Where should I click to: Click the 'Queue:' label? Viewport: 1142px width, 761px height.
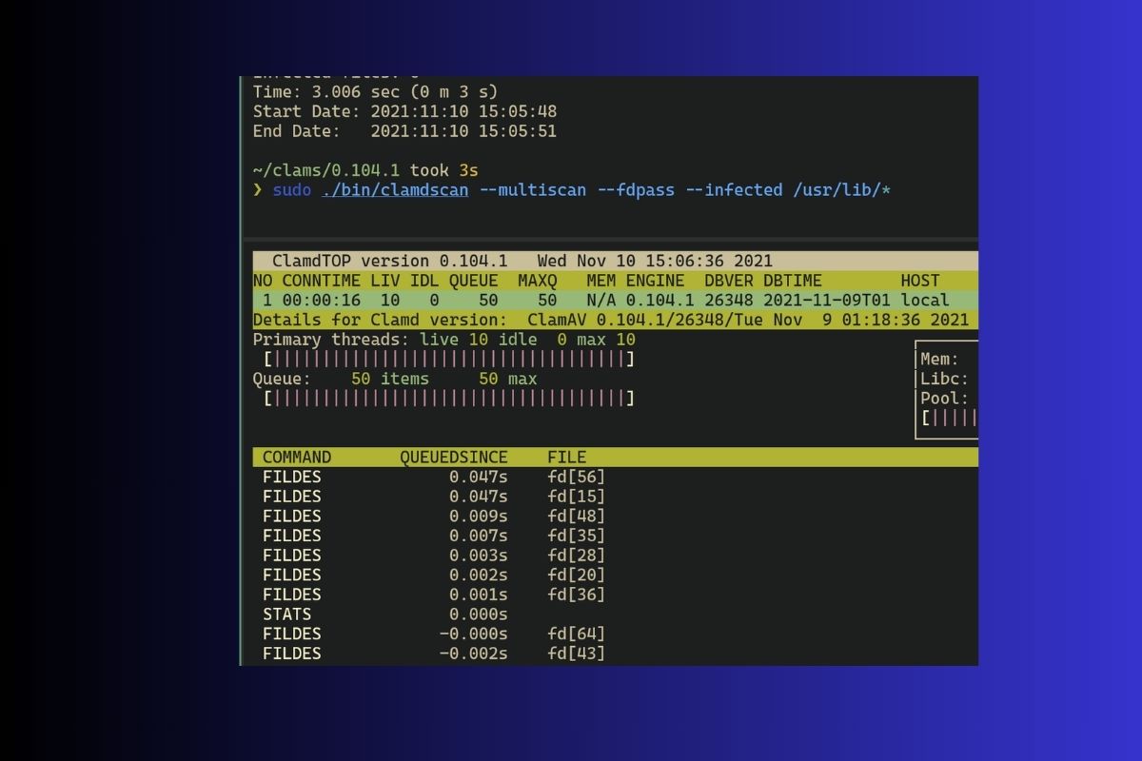point(282,379)
